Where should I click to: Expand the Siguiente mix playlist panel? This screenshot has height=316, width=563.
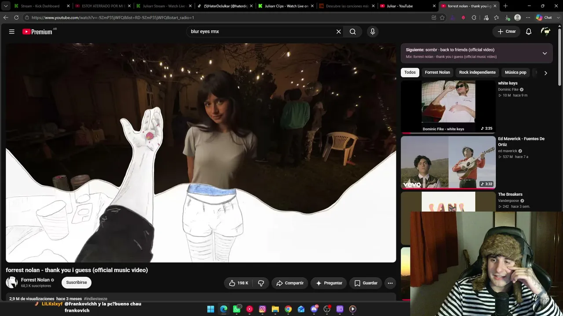click(545, 53)
